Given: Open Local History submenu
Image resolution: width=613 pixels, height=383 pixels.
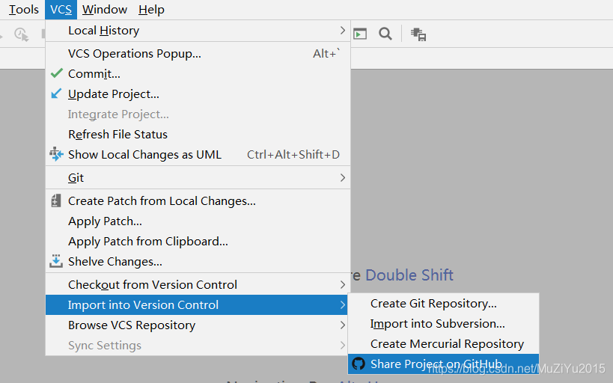Looking at the screenshot, I should 198,31.
